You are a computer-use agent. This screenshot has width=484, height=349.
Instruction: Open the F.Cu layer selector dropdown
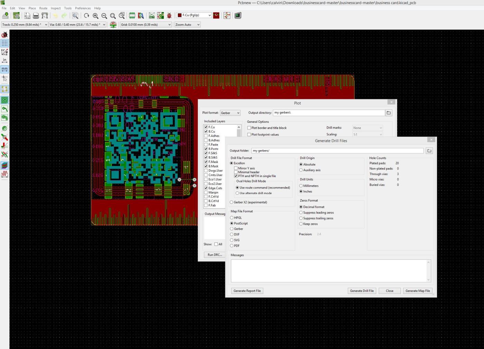pyautogui.click(x=194, y=15)
